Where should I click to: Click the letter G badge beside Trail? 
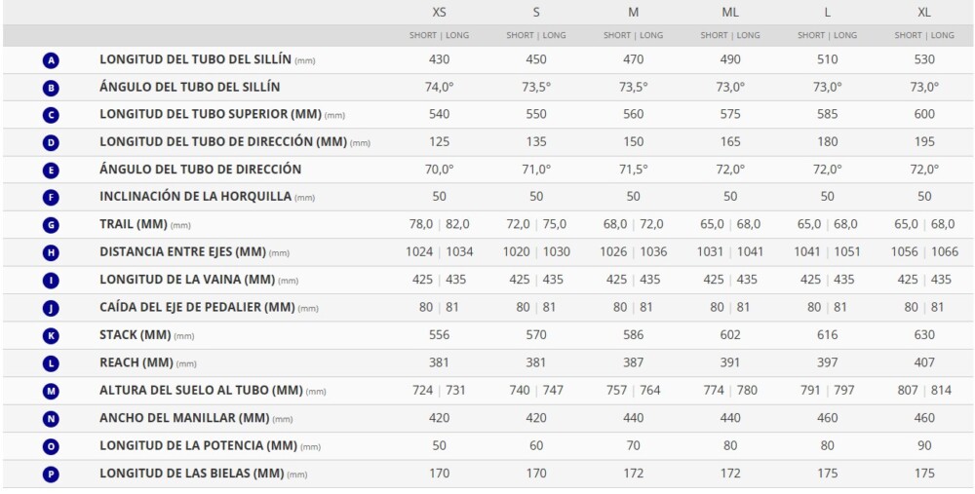tap(51, 225)
